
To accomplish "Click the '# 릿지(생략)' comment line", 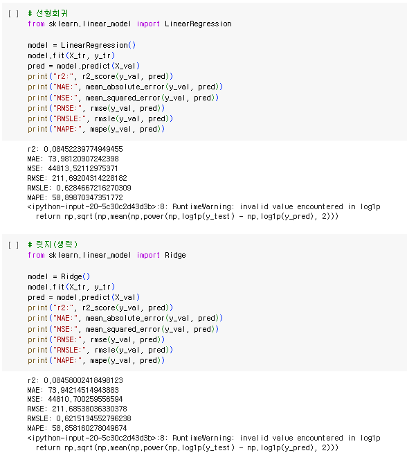I will [x=53, y=245].
